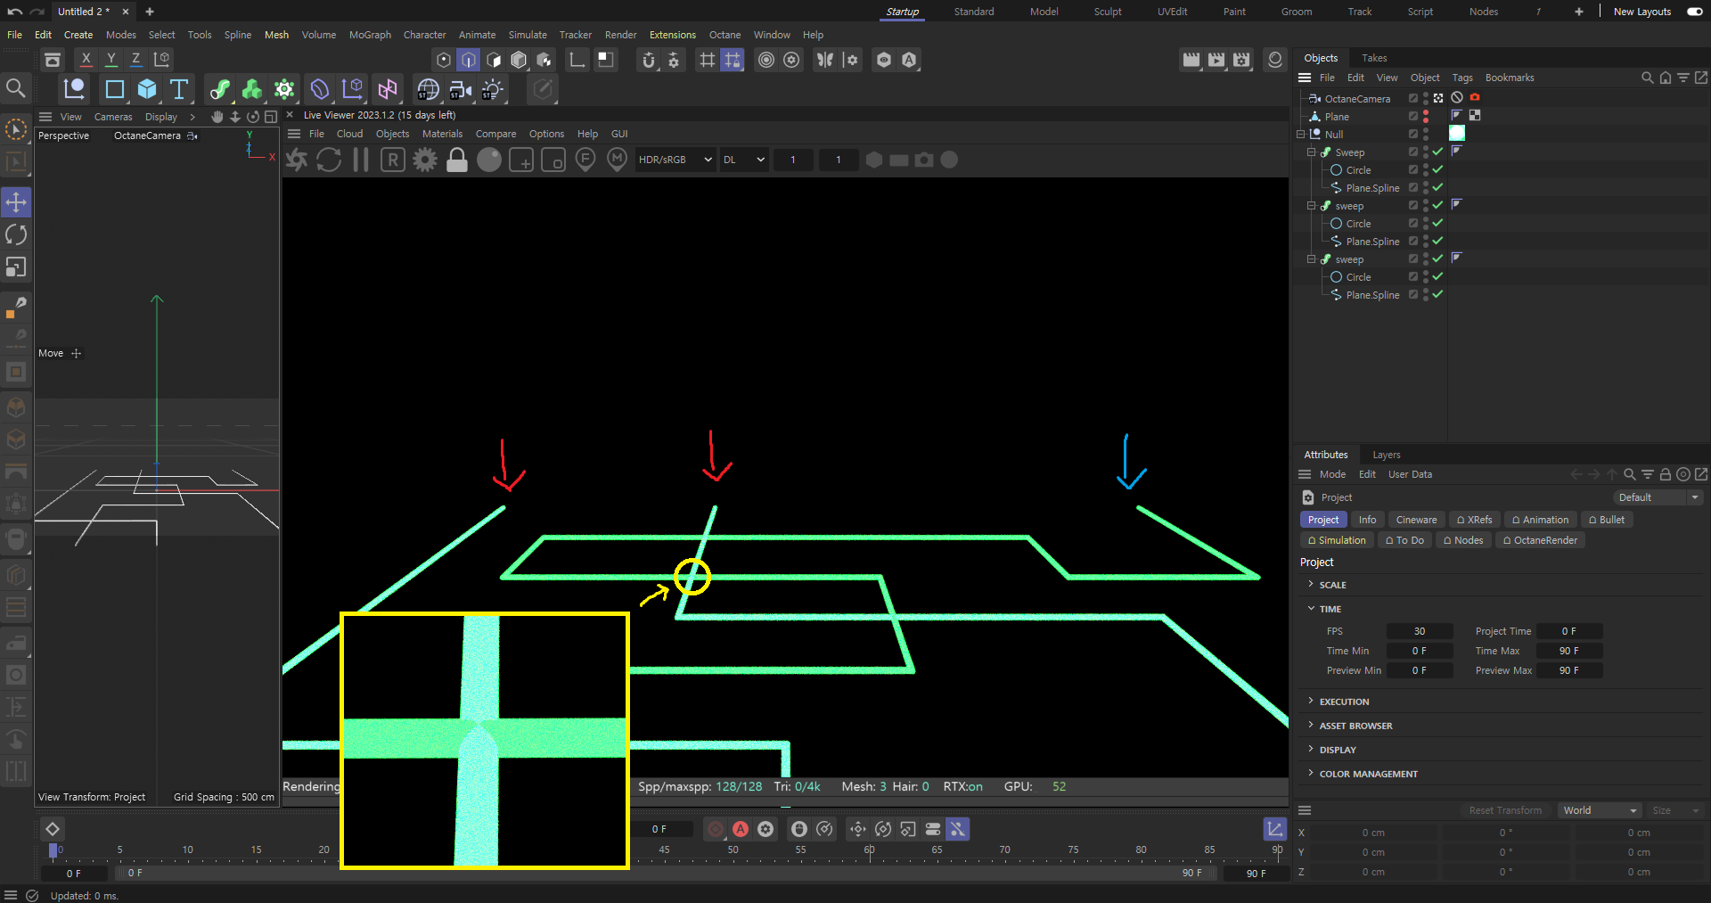The width and height of the screenshot is (1711, 903).
Task: Click the render region R icon
Action: (393, 160)
